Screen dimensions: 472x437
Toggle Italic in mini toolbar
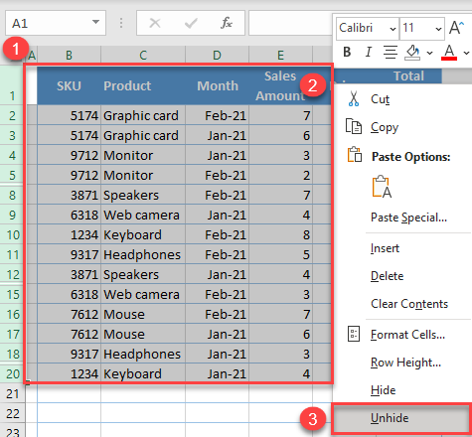369,52
